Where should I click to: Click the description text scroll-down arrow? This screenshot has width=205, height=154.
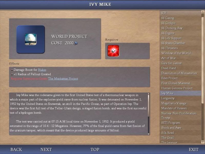149,134
